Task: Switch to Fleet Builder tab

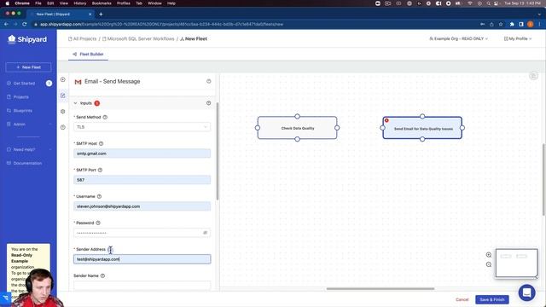Action: pos(88,55)
